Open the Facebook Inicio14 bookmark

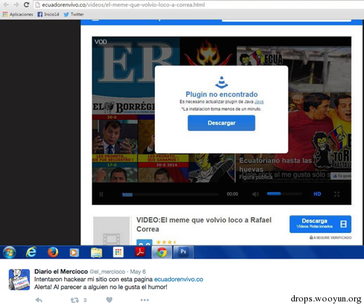48,15
